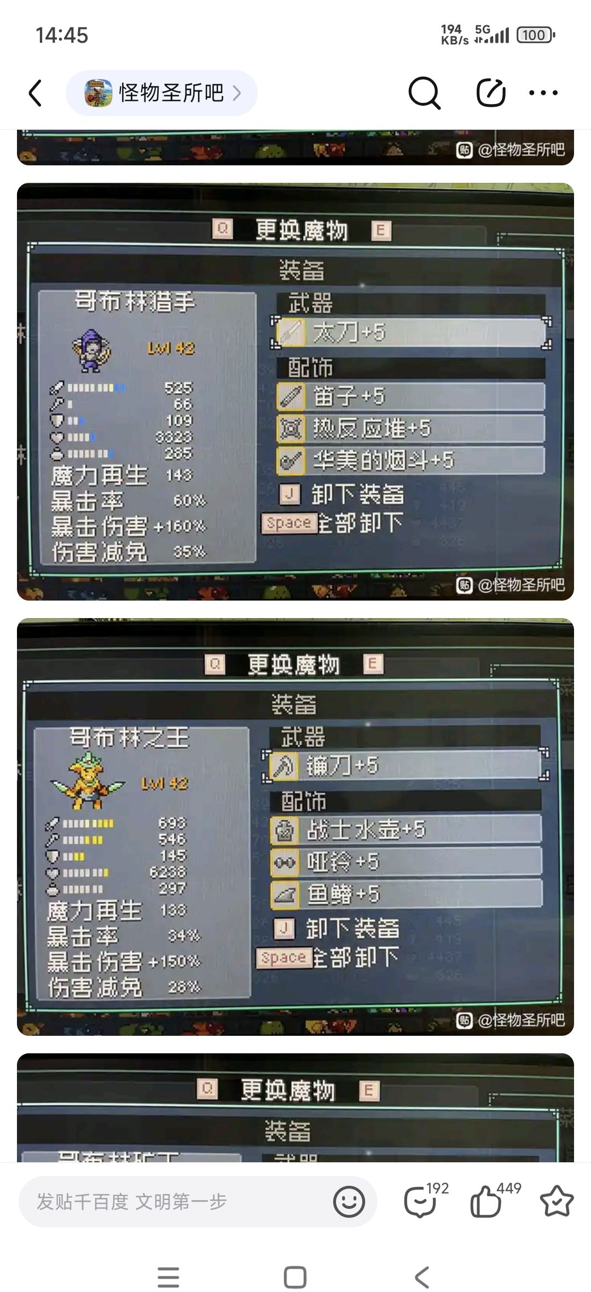Screen dimensions: 591x1292
Task: Open the cropped image at top
Action: (296, 147)
